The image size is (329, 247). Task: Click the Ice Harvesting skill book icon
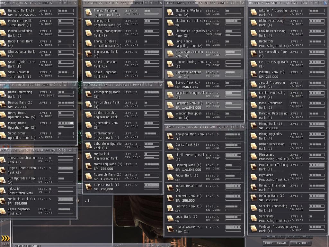[254, 54]
